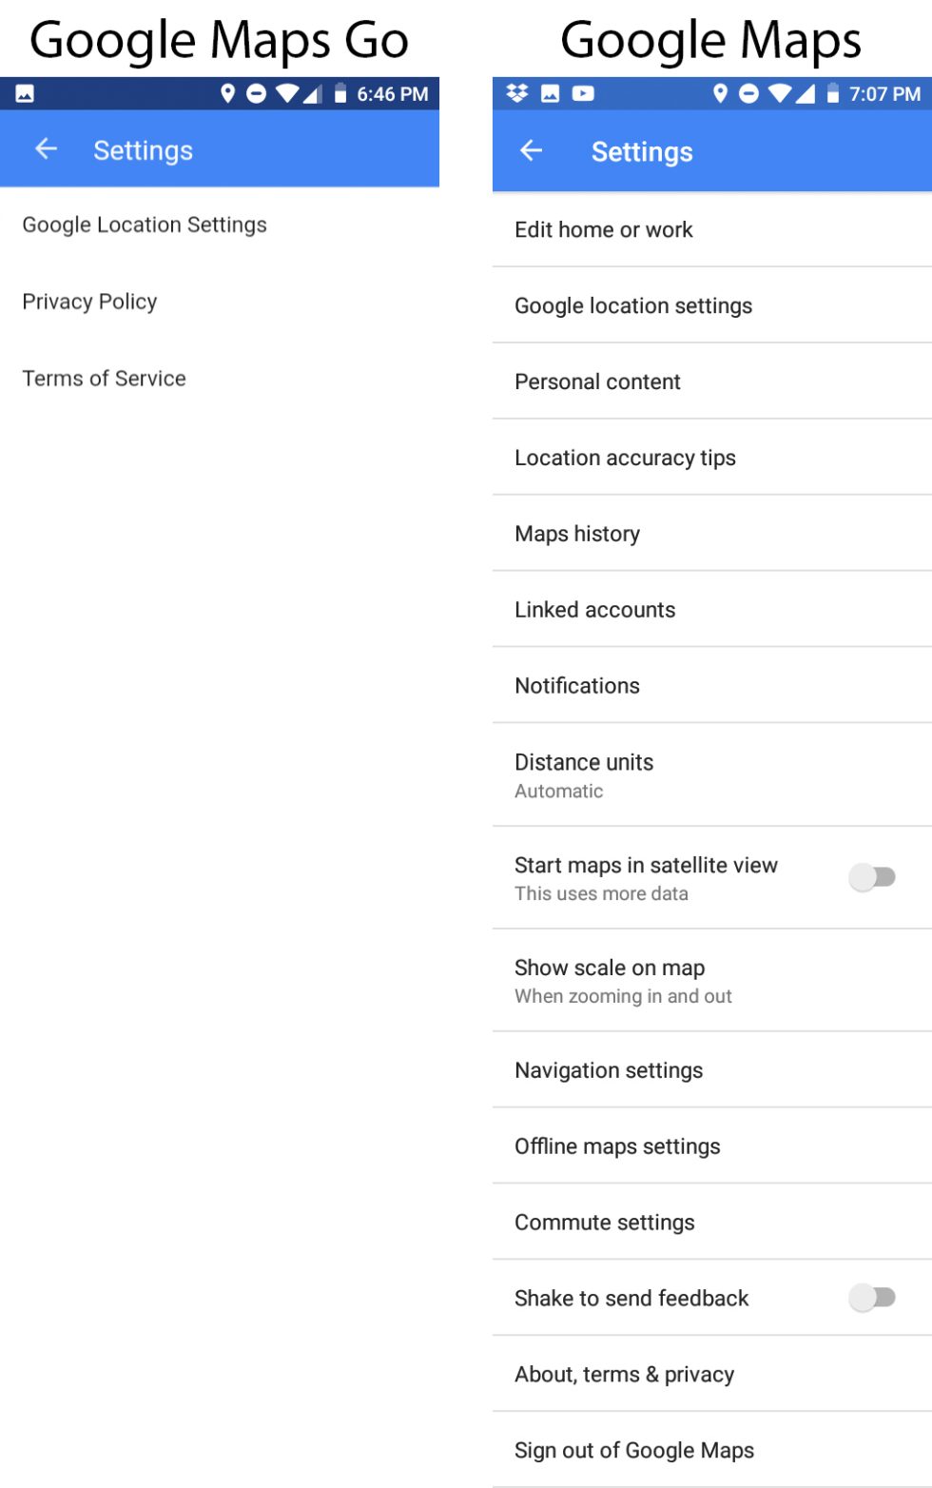Tap YouTube notification icon in status bar
The height and width of the screenshot is (1488, 932).
coord(583,93)
